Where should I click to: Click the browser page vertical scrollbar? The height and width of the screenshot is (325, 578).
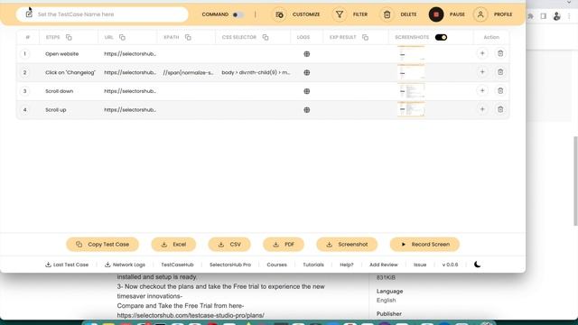576,181
